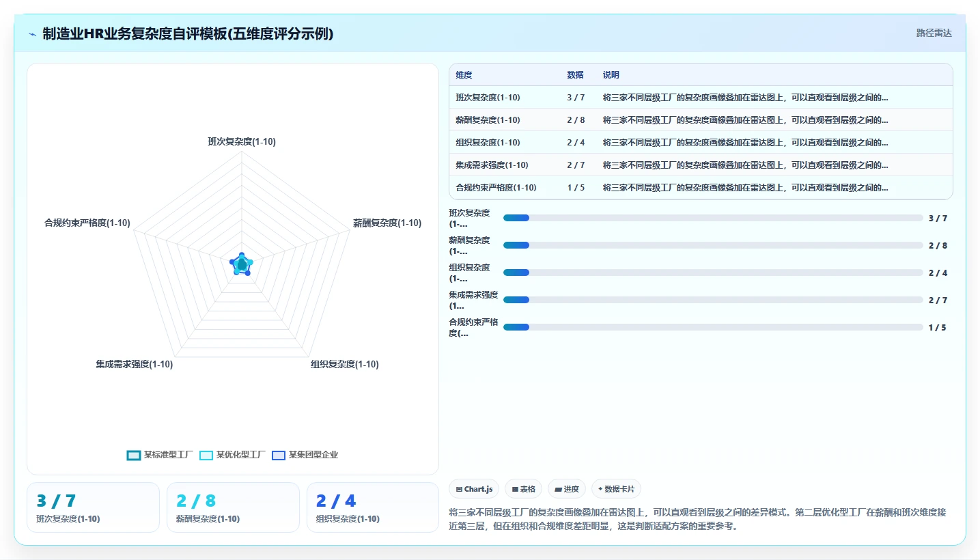The image size is (980, 560).
Task: Click the radar data polygon at chart center
Action: point(241,264)
